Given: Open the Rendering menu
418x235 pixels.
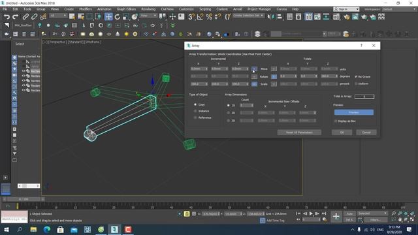Looking at the screenshot, I should (148, 9).
